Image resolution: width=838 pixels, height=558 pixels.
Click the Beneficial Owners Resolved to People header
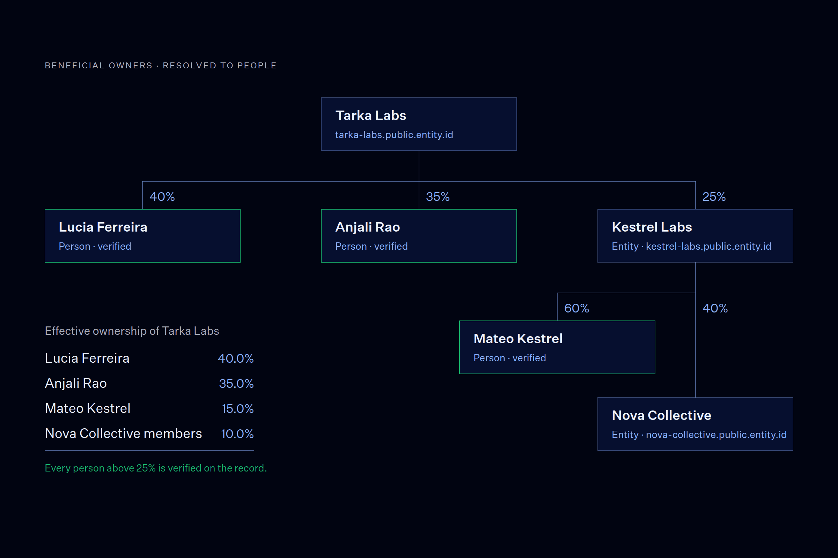(161, 66)
